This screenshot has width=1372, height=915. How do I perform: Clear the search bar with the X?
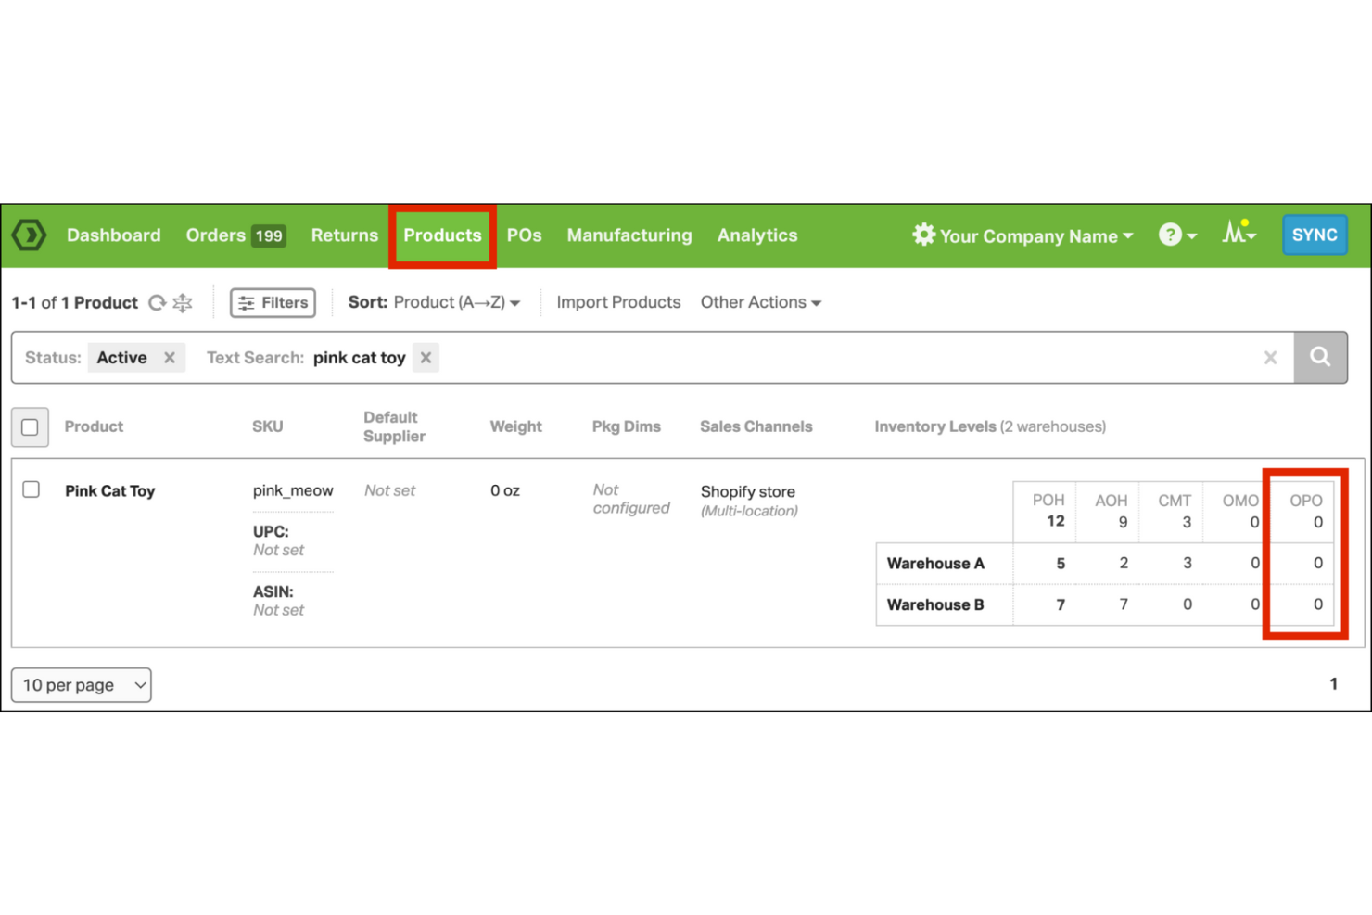(1271, 357)
